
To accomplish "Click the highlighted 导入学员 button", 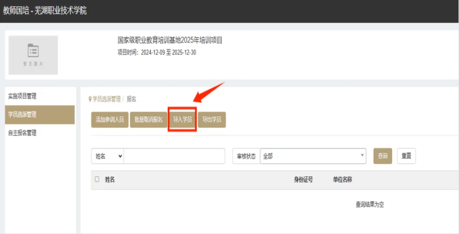I will click(182, 120).
